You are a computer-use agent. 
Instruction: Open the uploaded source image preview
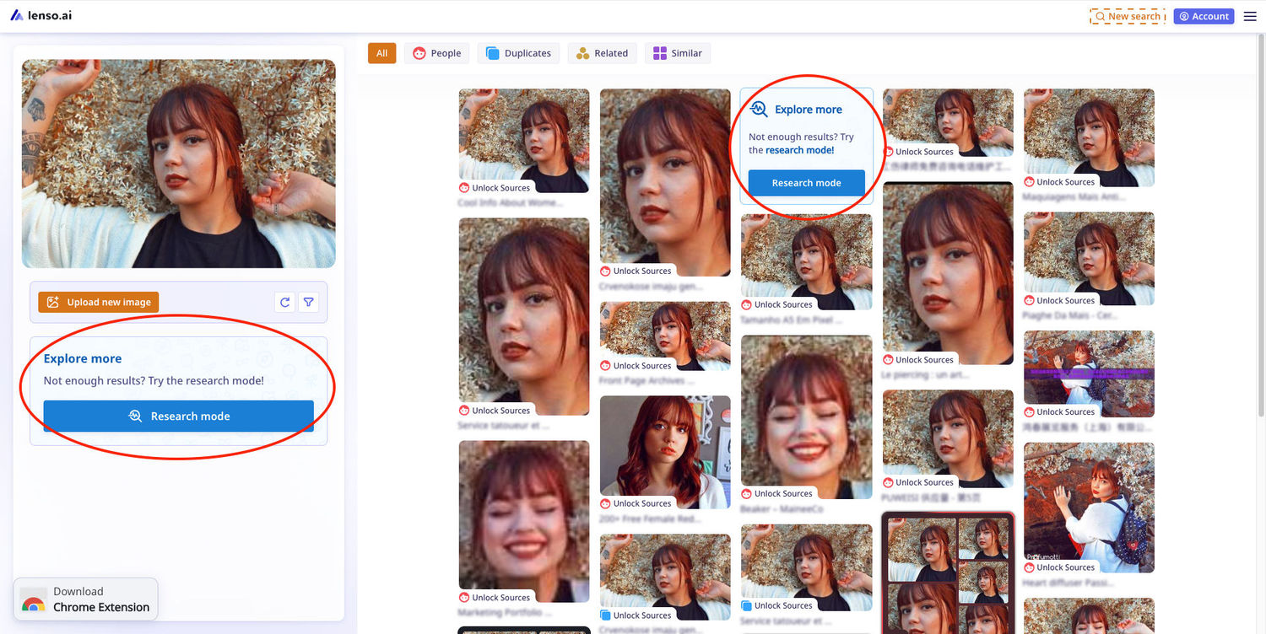click(178, 164)
